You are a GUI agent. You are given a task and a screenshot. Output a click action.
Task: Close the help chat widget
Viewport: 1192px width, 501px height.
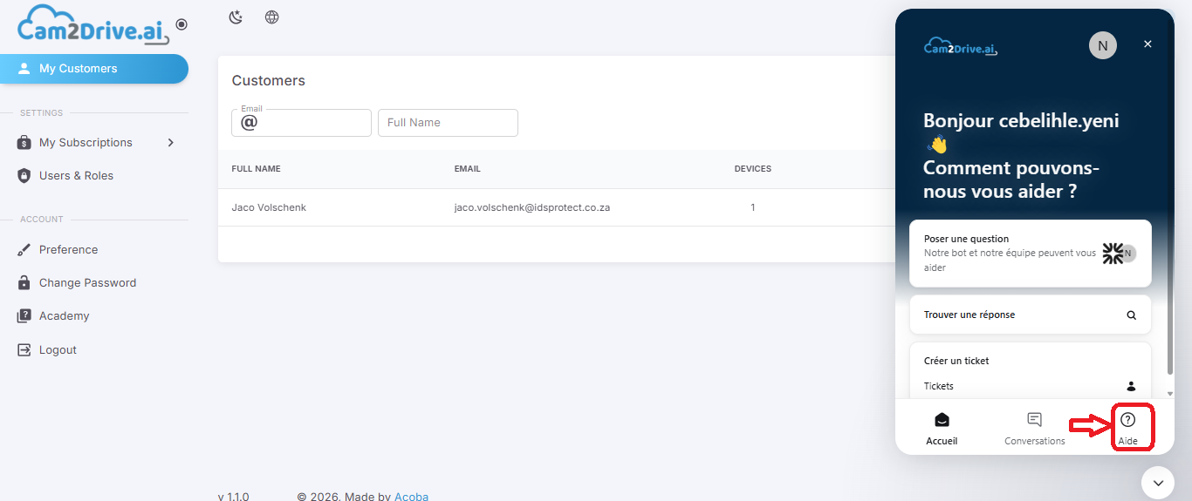(1147, 44)
